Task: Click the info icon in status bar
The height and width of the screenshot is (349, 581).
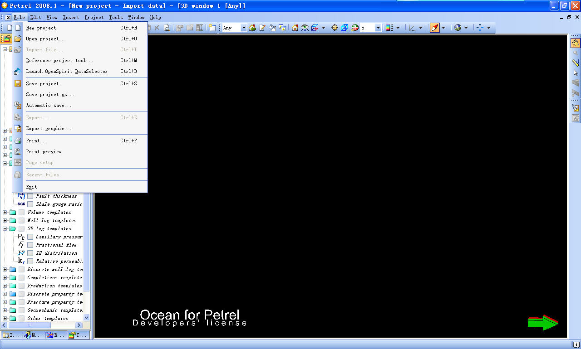Action: 576,344
